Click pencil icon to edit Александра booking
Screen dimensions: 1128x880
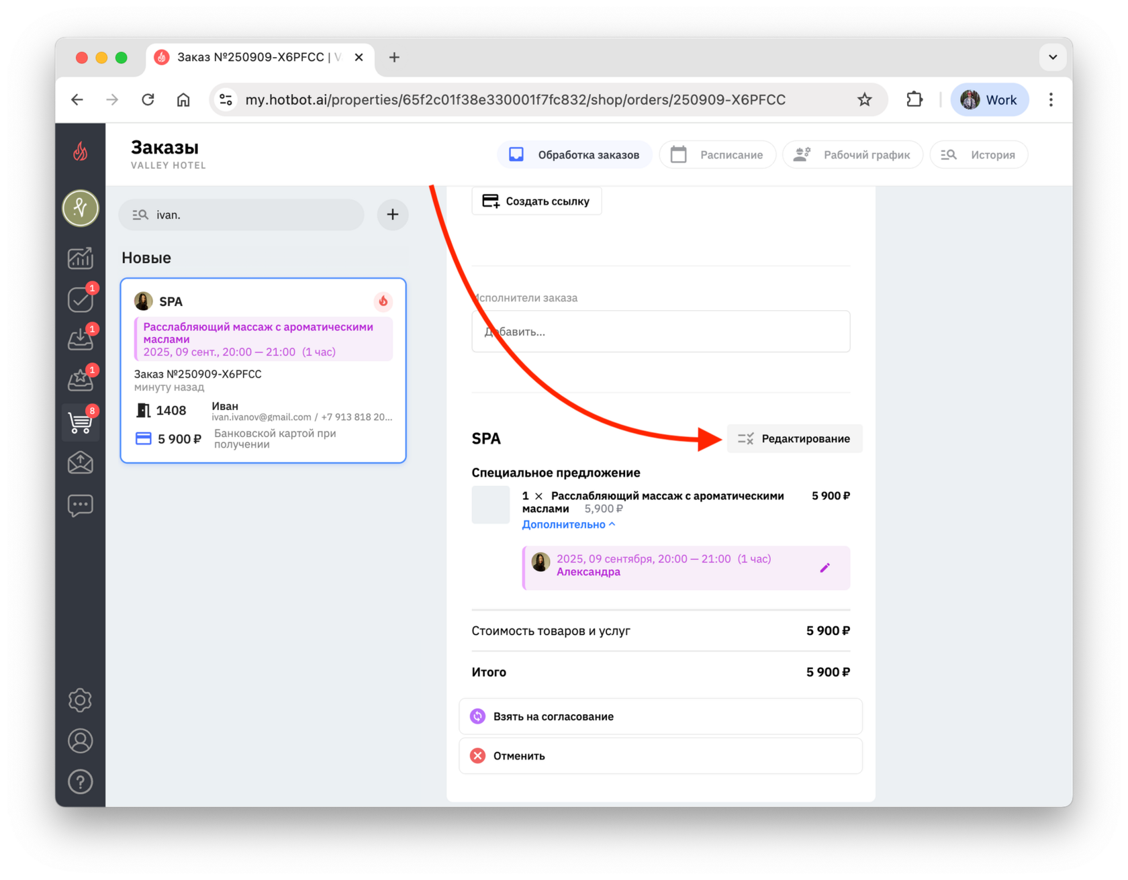tap(825, 568)
